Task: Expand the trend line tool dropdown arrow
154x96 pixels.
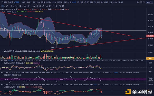Action: (9, 6)
